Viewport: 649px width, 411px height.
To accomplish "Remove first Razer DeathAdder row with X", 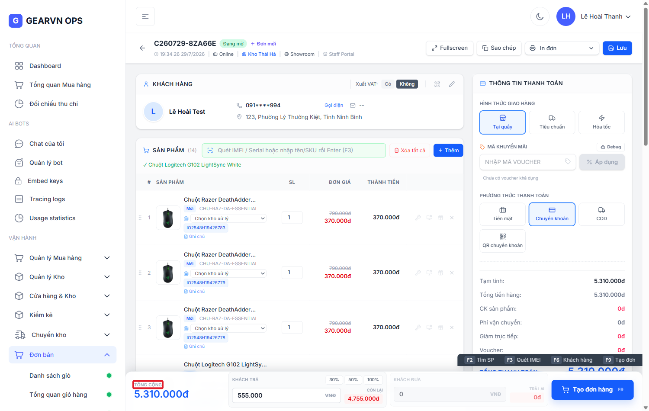I will (452, 218).
